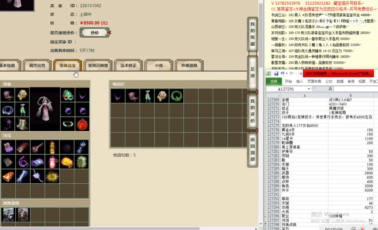Viewport: 378px width, 230px height.
Task: Open 我的收藏 in the side panel
Action: pyautogui.click(x=253, y=34)
